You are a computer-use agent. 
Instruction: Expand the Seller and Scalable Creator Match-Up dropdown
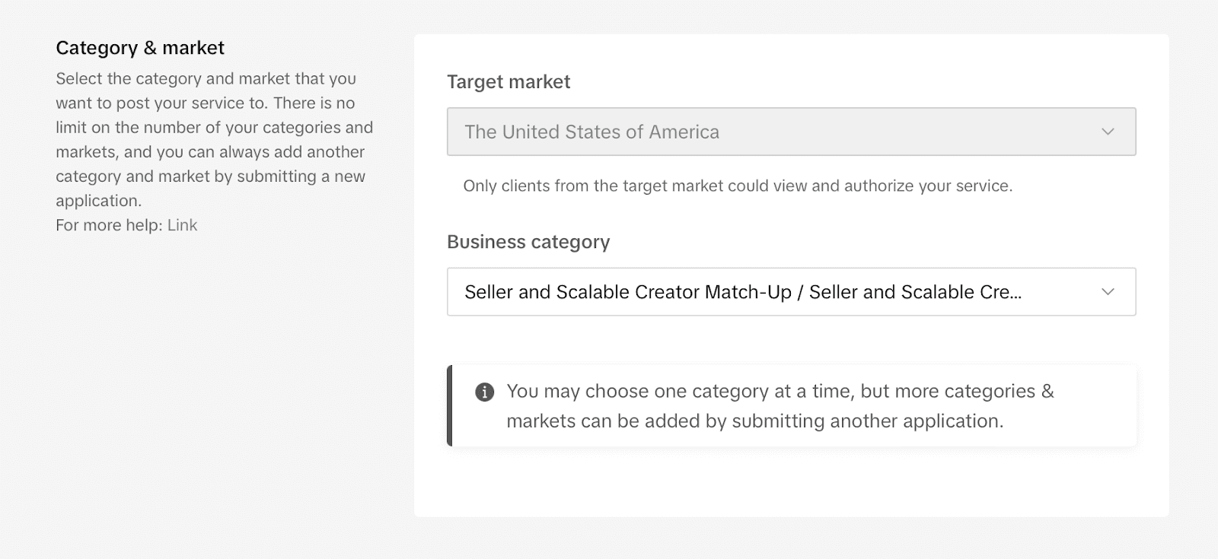coord(790,291)
